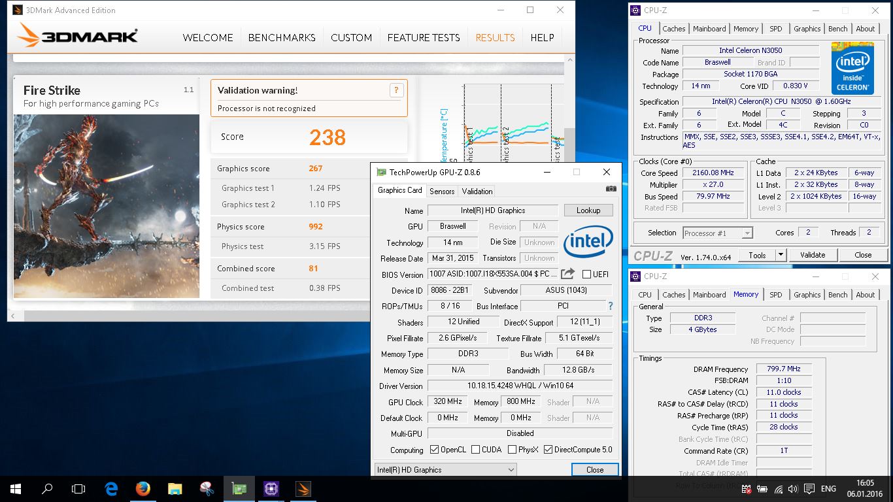
Task: Open Graphics tab in bottom CPU-Z window
Action: (x=807, y=295)
